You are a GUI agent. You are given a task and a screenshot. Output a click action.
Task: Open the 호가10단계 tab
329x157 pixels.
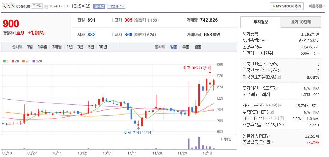point(301,22)
